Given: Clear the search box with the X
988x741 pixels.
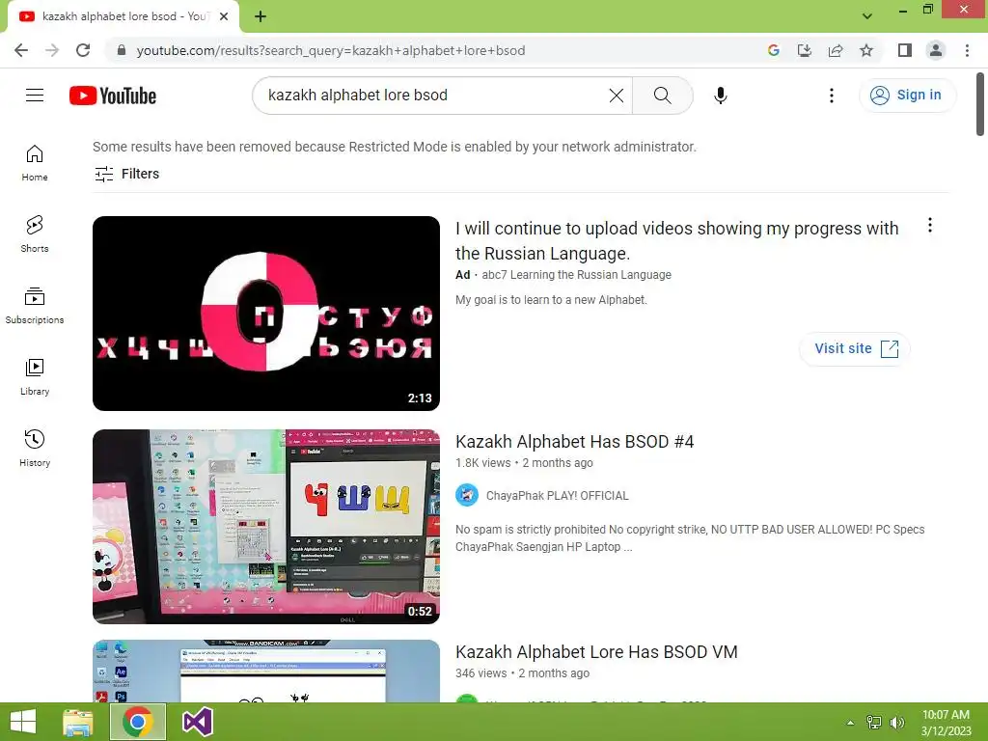Looking at the screenshot, I should pyautogui.click(x=617, y=96).
